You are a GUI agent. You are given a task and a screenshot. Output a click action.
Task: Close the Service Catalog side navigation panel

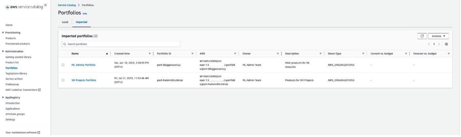click(45, 5)
